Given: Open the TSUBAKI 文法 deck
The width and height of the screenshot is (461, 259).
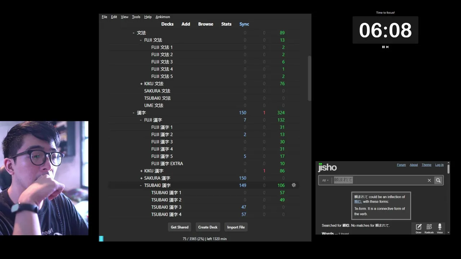Looking at the screenshot, I should click(157, 98).
